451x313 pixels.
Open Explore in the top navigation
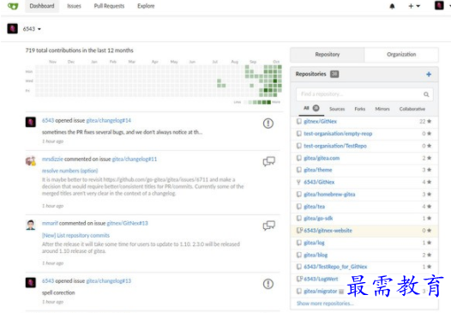pos(146,6)
